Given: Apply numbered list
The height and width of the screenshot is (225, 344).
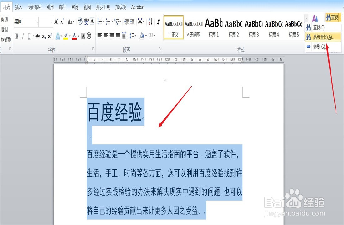Looking at the screenshot, I should pos(108,22).
